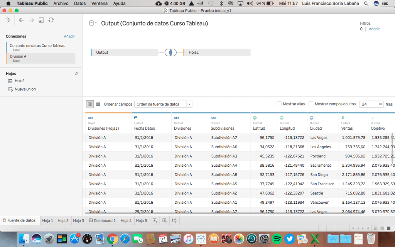The height and width of the screenshot is (247, 395).
Task: Open Orden de fuente de datos dropdown
Action: tap(163, 104)
